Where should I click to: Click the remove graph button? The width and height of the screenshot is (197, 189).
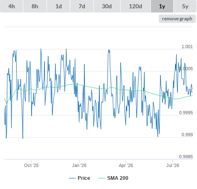177,19
